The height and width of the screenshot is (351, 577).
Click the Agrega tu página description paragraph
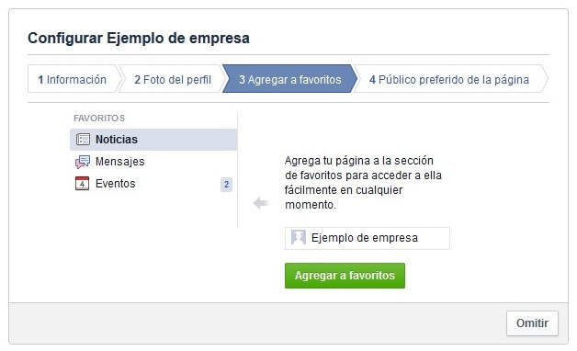tap(363, 183)
